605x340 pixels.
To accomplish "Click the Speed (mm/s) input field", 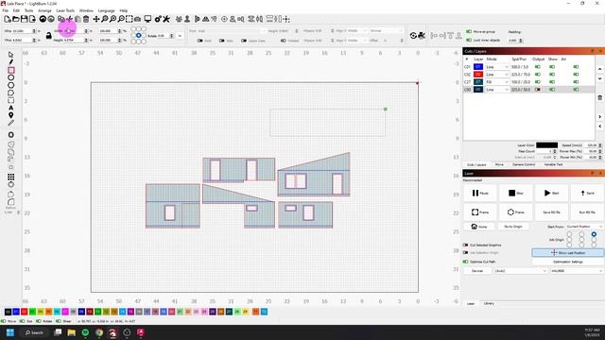I will 593,145.
